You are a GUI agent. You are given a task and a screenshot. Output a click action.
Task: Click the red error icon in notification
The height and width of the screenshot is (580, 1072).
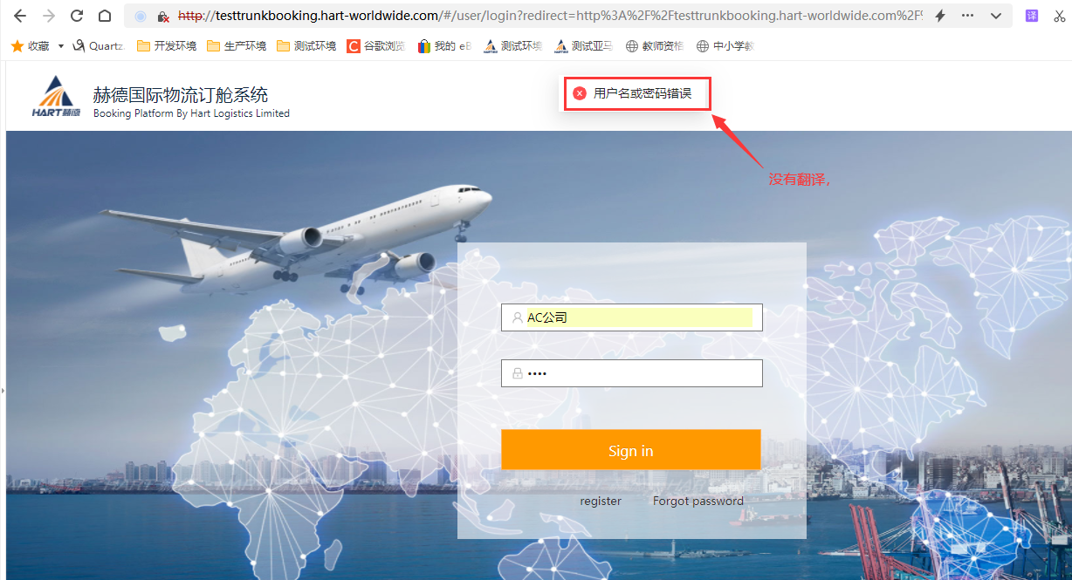pos(580,93)
